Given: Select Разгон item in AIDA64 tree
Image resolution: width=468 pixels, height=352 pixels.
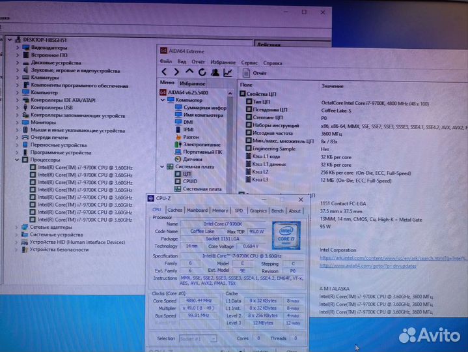Looking at the screenshot, I should (x=187, y=137).
